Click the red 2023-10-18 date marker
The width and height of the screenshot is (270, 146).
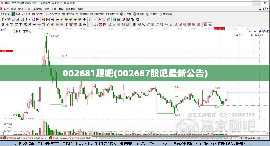pos(219,28)
